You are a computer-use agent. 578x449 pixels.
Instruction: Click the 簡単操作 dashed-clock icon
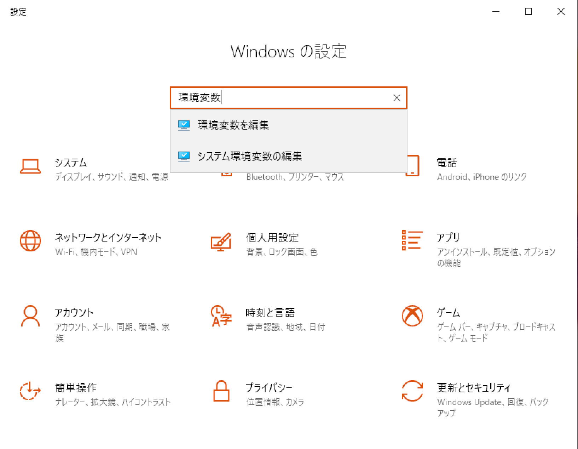pos(30,391)
